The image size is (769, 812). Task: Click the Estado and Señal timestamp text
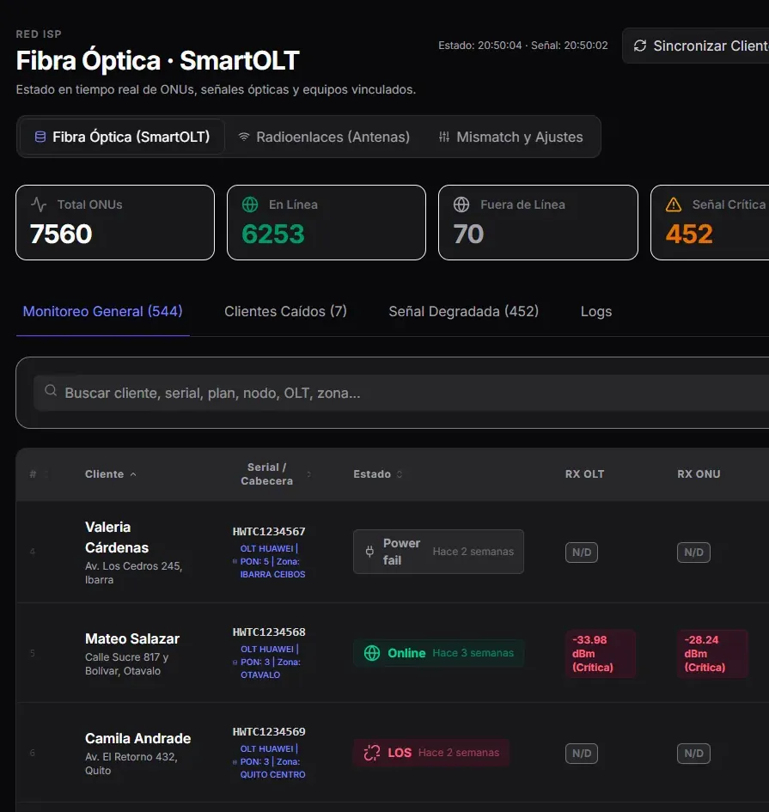point(523,46)
